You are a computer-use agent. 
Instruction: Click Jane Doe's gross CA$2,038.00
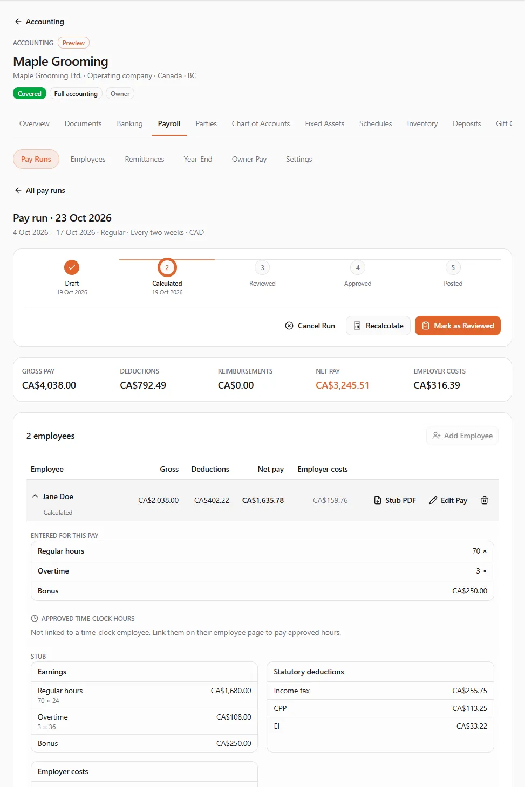pyautogui.click(x=158, y=500)
